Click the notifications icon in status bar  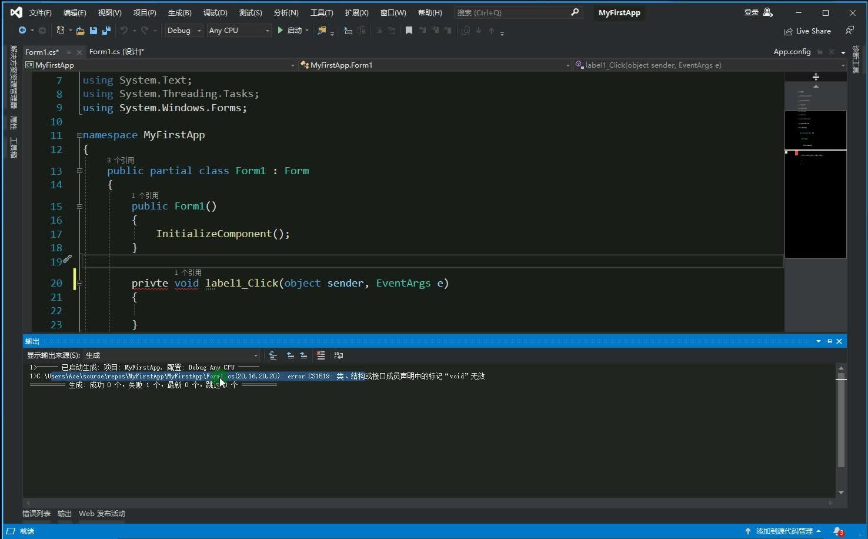(x=837, y=531)
